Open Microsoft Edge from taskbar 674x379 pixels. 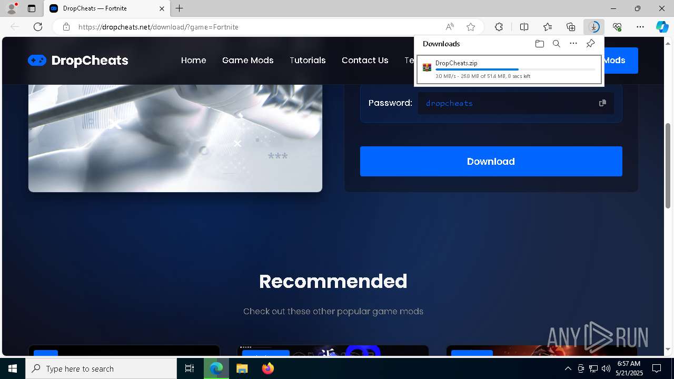coord(216,368)
